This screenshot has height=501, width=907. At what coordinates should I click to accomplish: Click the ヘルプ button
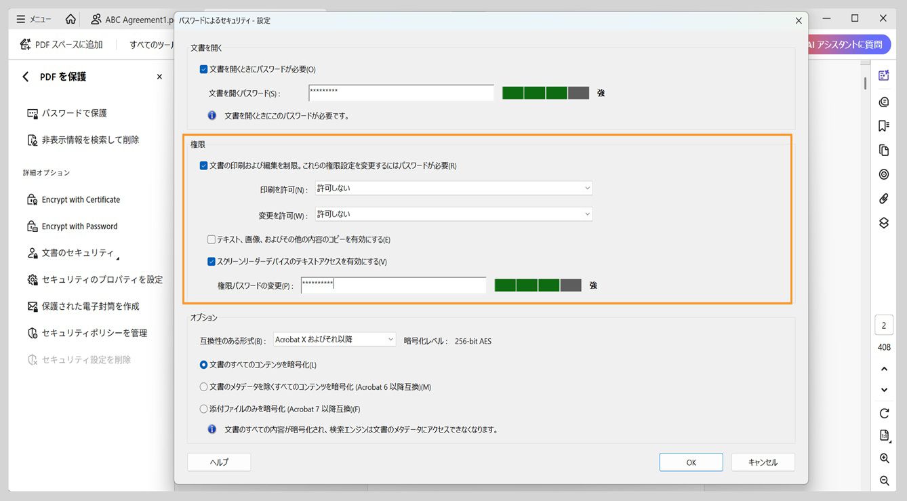pyautogui.click(x=219, y=462)
